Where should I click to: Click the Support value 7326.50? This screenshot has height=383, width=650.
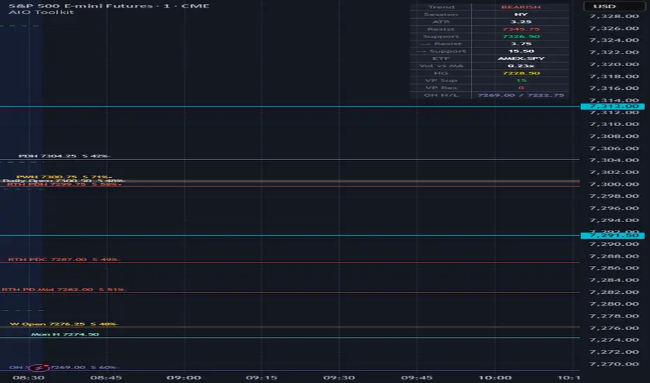[x=521, y=36]
